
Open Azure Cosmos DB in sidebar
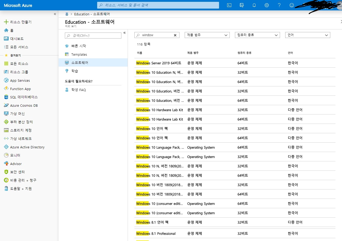(x=24, y=105)
